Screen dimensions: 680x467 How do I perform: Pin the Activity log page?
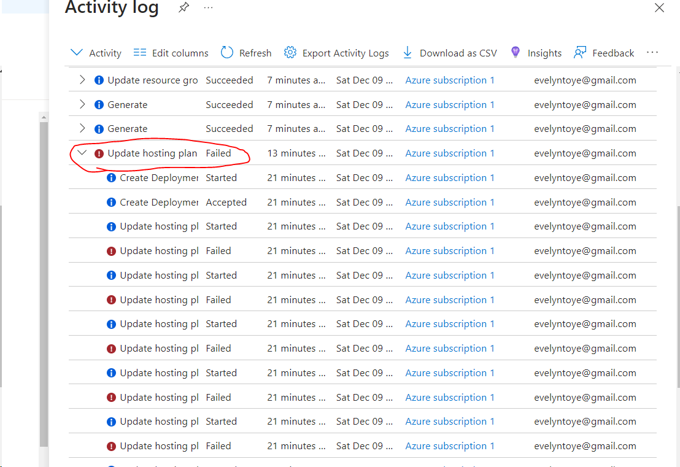pos(184,8)
